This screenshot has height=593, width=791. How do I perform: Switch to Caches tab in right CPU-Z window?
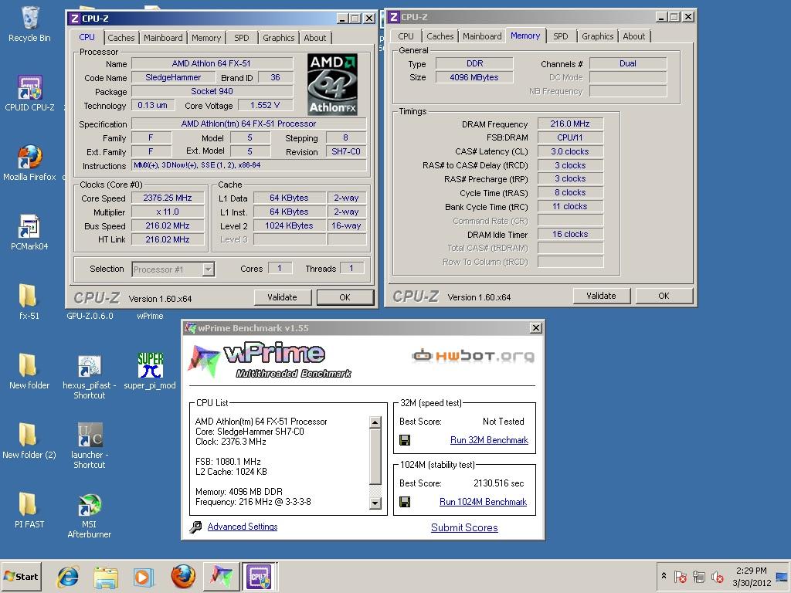point(440,36)
